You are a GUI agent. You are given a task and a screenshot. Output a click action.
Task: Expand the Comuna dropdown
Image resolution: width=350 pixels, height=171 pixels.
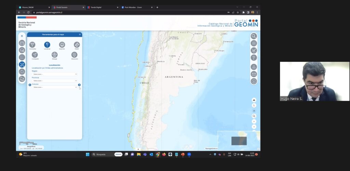[x=55, y=87]
